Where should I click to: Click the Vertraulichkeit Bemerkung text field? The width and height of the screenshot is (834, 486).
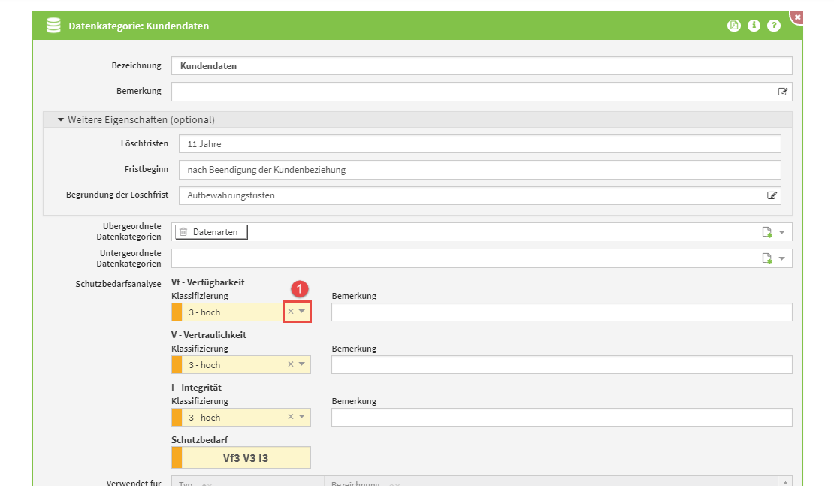[x=561, y=365]
